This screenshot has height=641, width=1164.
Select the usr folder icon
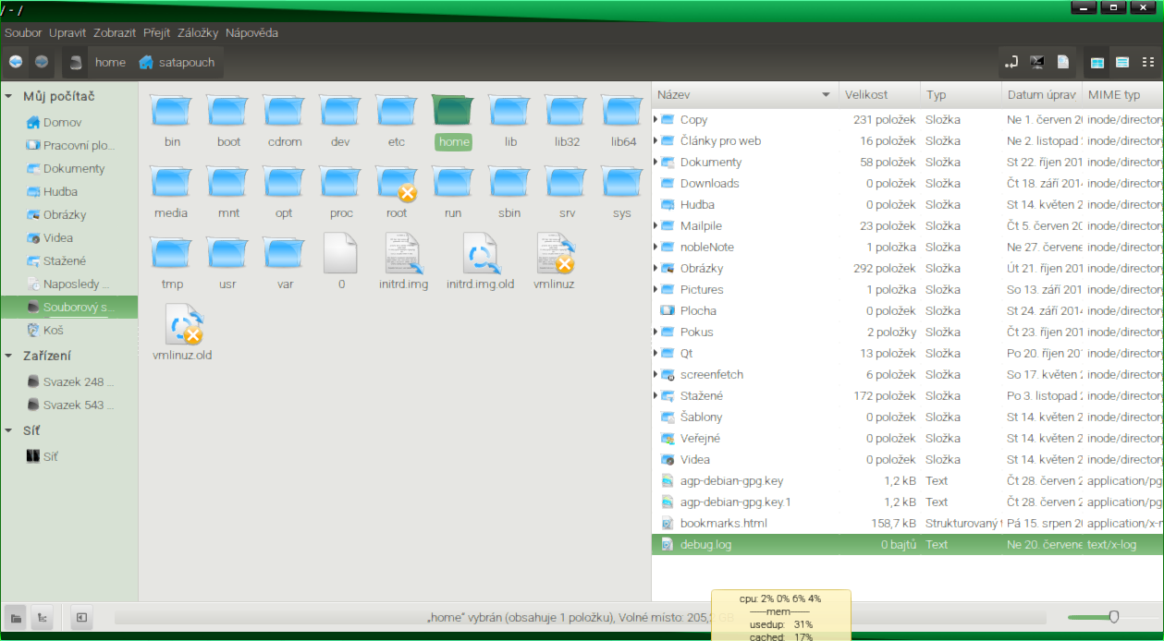[228, 253]
